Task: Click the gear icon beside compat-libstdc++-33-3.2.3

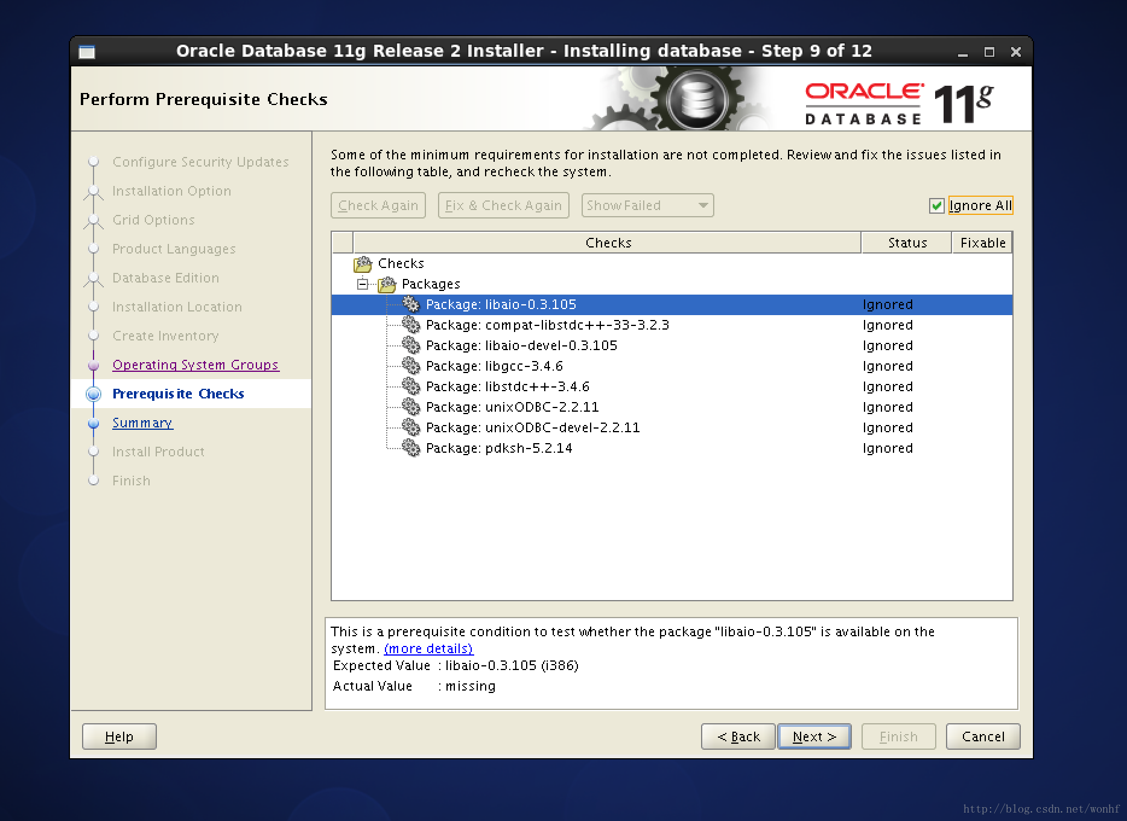Action: tap(411, 325)
